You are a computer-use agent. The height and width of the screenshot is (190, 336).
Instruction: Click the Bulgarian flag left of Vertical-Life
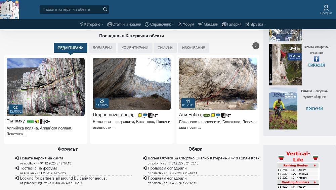281,157
